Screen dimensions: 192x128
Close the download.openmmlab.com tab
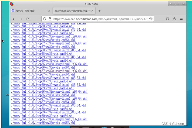92,11
